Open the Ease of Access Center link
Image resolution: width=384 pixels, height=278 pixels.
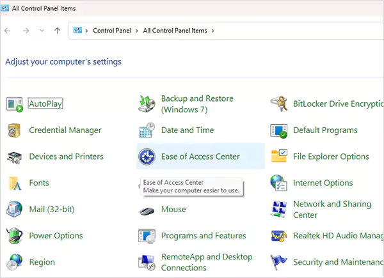200,157
